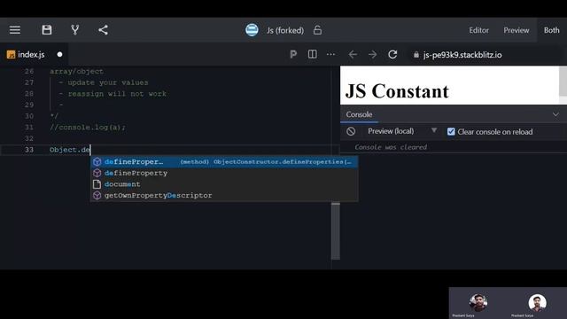Click the js file icon on index.js tab
This screenshot has width=567, height=319.
point(12,55)
